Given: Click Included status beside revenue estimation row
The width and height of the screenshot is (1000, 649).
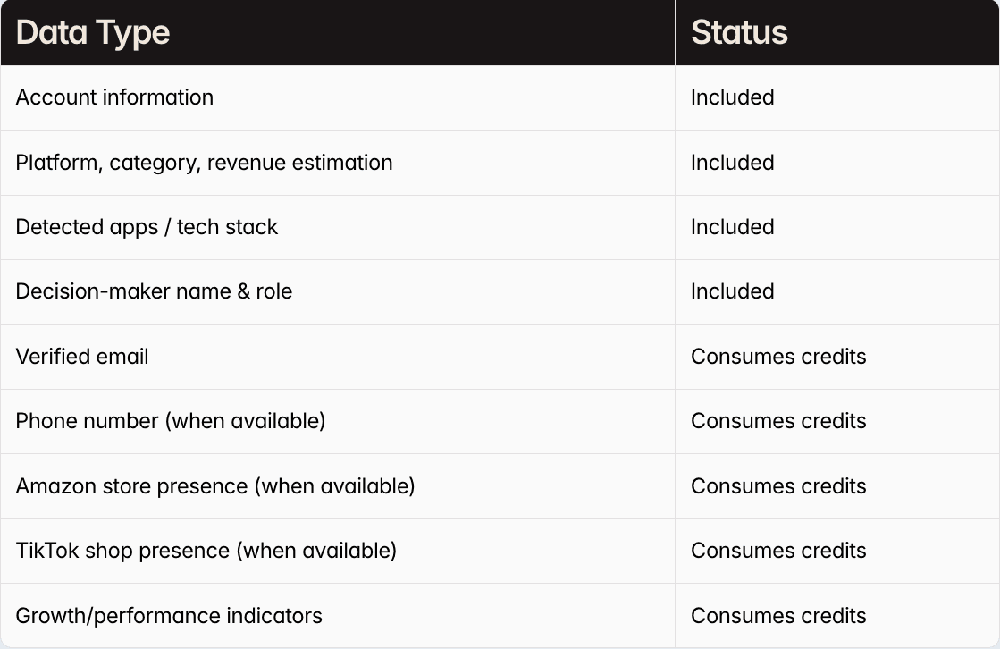Looking at the screenshot, I should tap(732, 163).
